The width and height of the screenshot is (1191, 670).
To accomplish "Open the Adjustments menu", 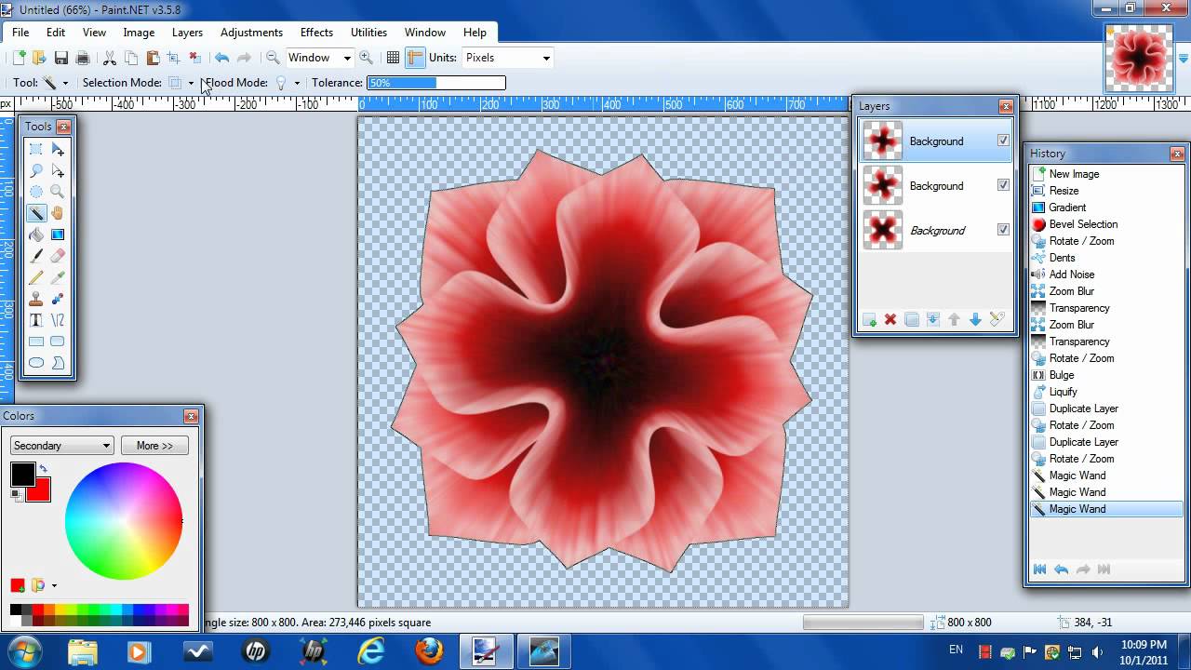I will [252, 33].
